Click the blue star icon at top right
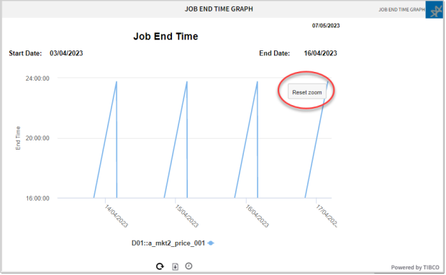446x275 pixels. [x=434, y=9]
